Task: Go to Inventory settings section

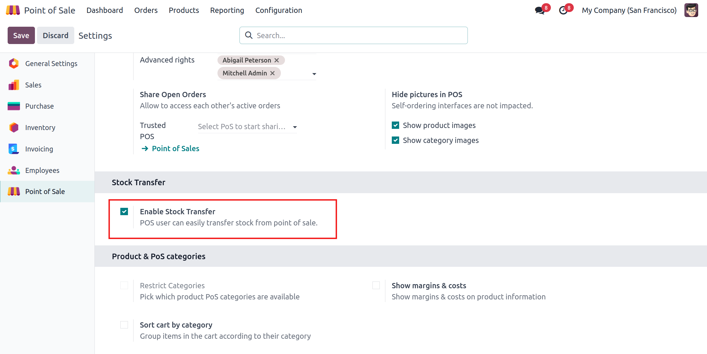Action: 40,127
